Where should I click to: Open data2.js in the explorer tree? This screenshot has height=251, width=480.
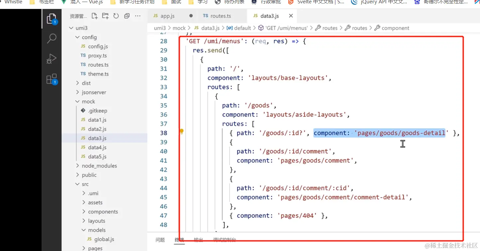click(97, 129)
